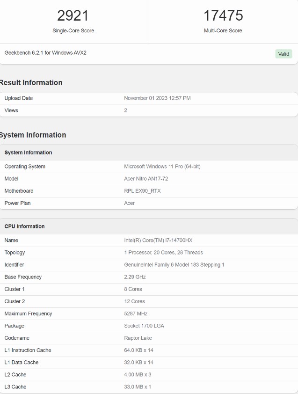Select GenuineIntel Family 6 Model 183 identifier
This screenshot has height=394, width=298.
coord(174,265)
